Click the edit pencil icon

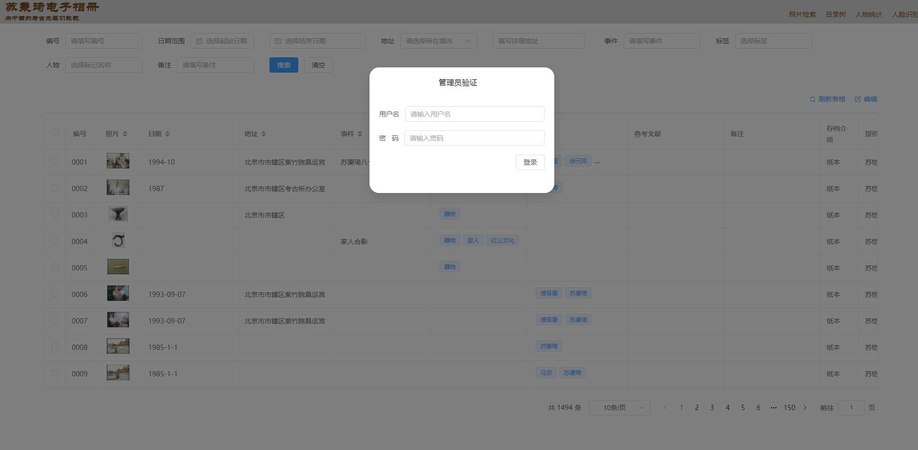857,99
